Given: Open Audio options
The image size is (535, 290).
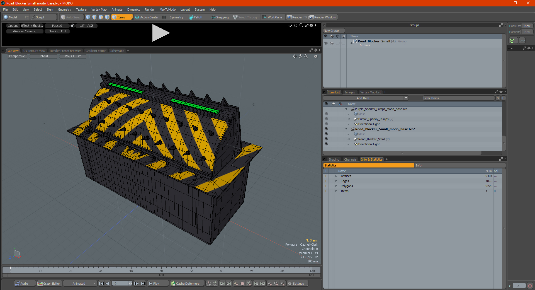Looking at the screenshot, I should [25, 284].
